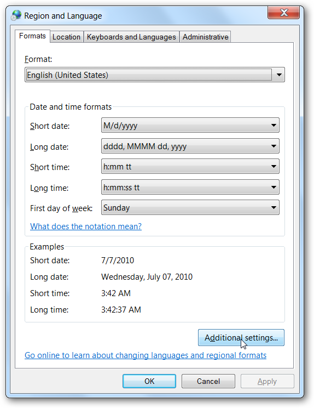Click the 'Format:' label
Screen dimensions: 314x408
click(x=38, y=59)
